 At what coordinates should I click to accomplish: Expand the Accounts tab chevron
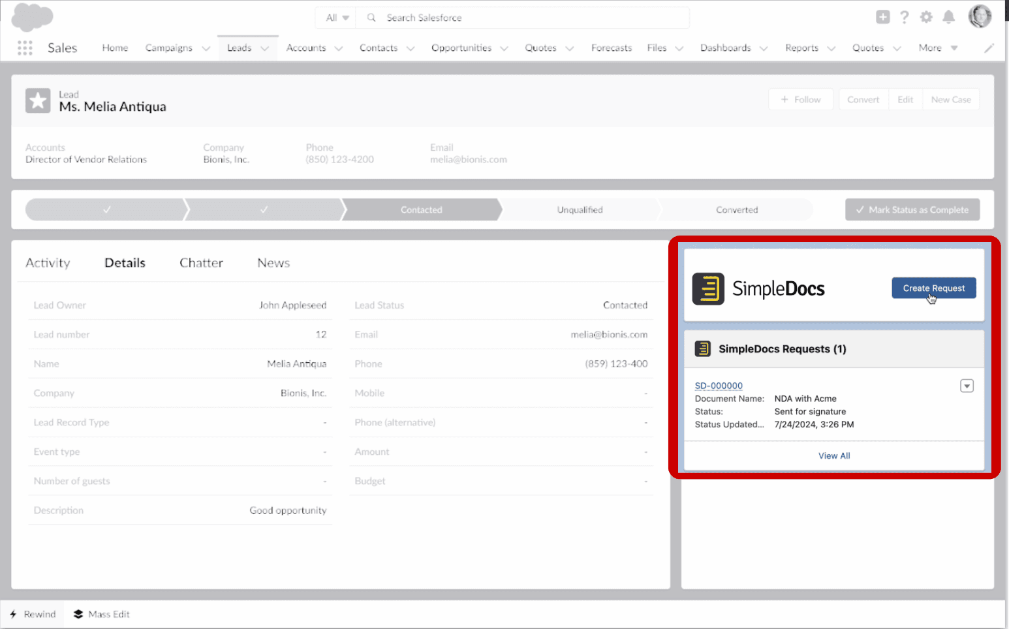339,48
